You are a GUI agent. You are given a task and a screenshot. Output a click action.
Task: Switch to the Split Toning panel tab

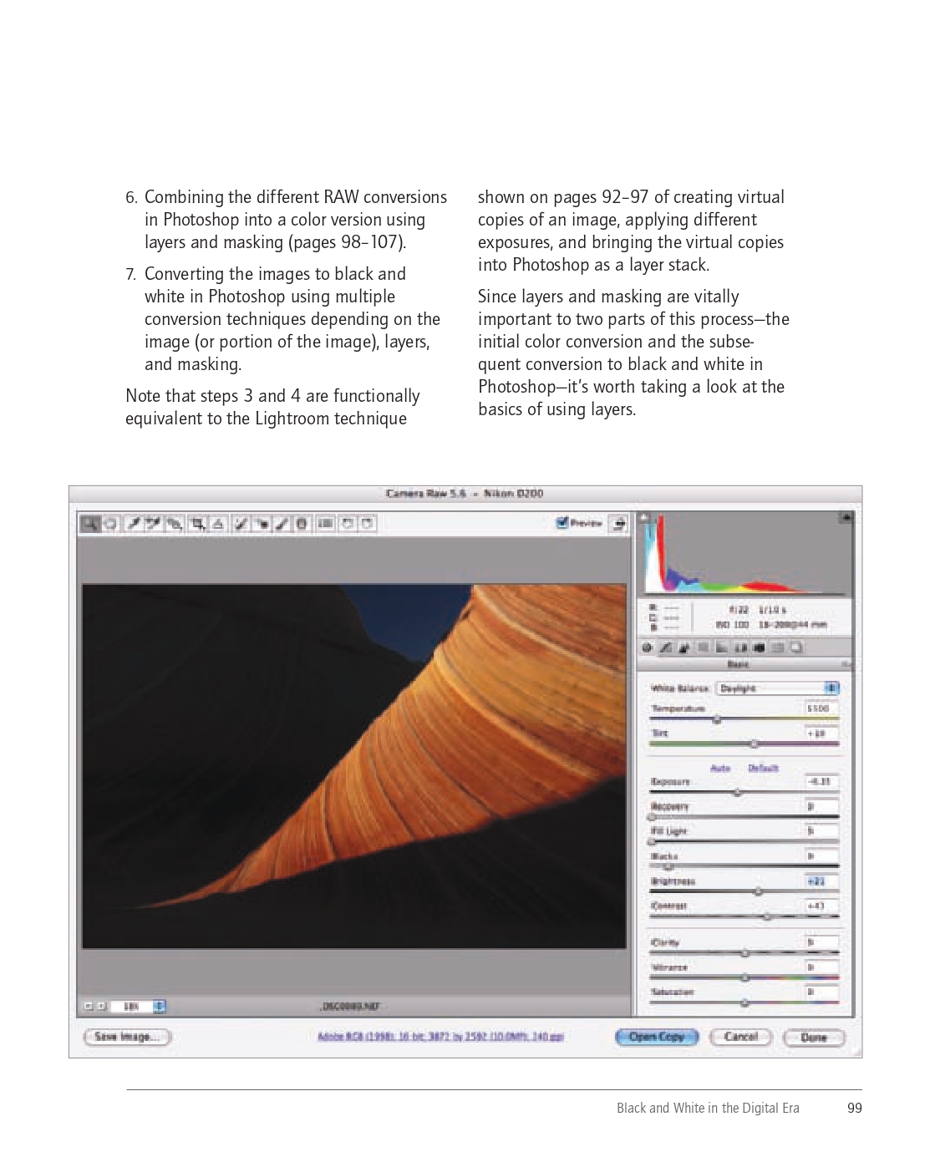click(x=722, y=647)
